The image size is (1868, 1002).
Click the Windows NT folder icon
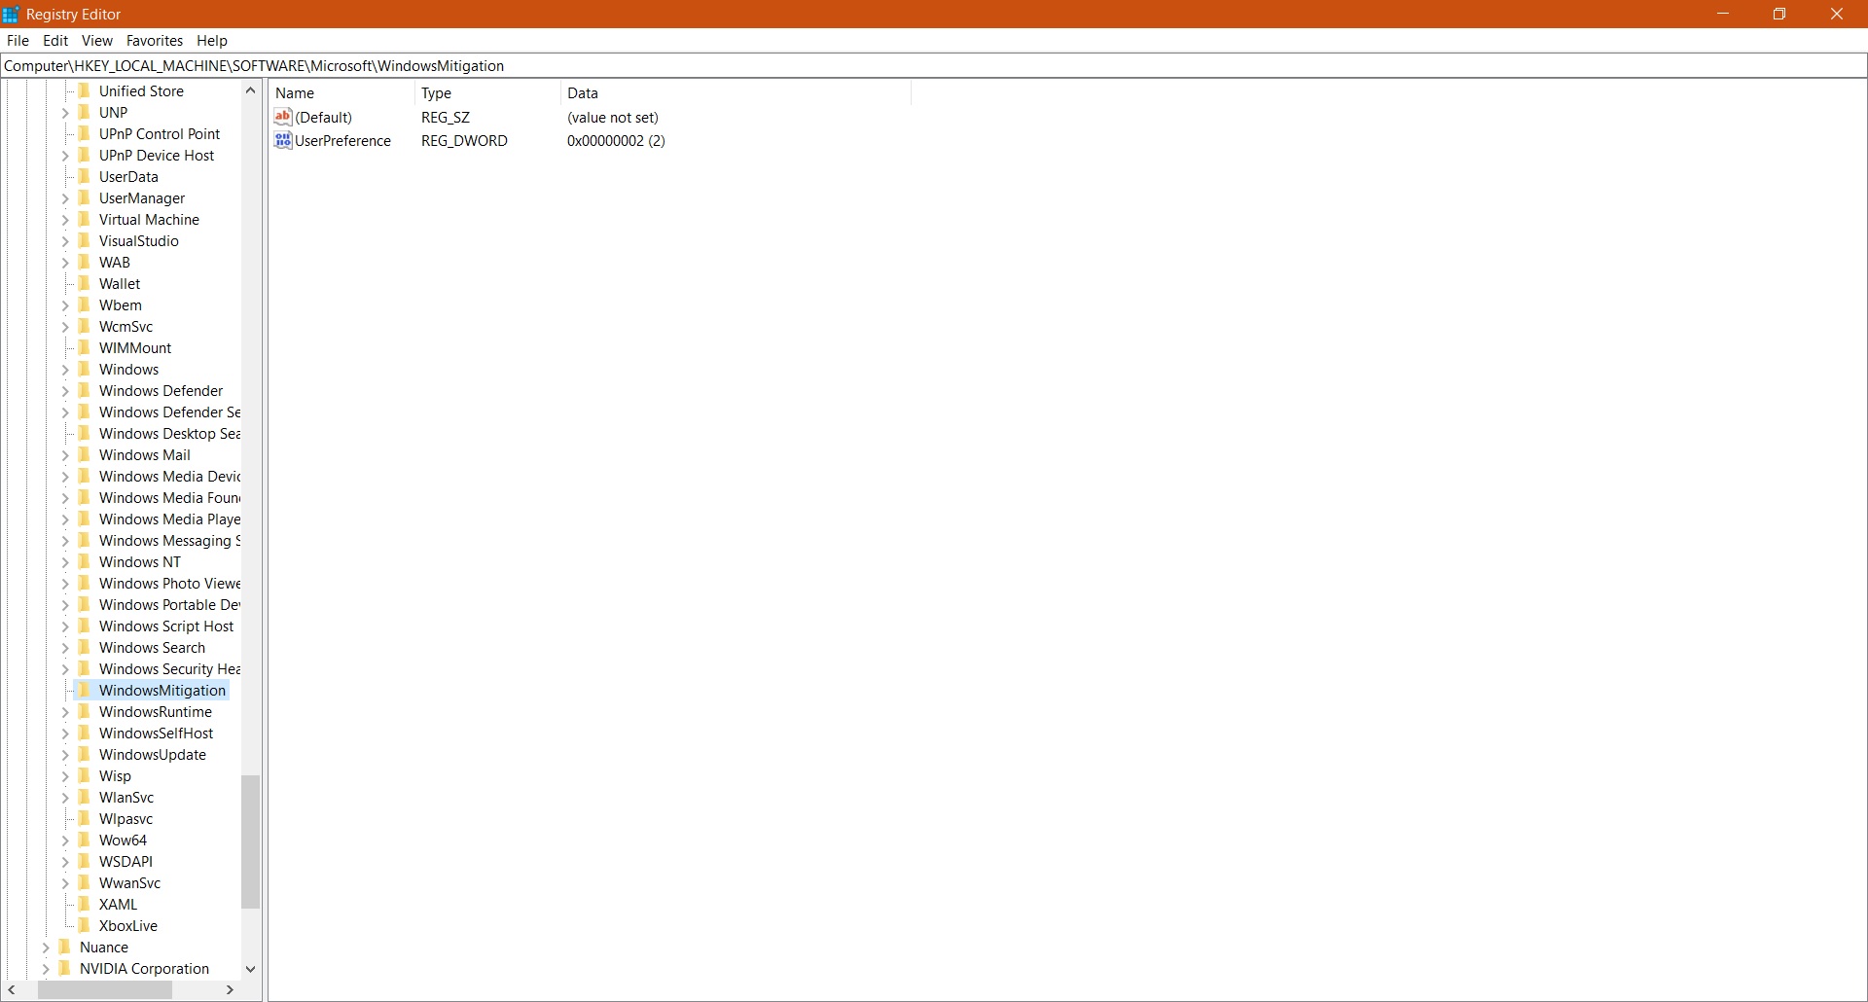coord(84,562)
